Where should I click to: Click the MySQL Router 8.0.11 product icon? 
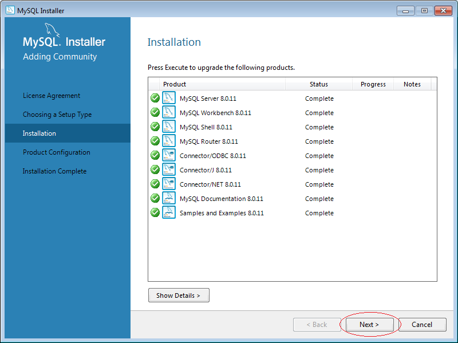click(169, 141)
